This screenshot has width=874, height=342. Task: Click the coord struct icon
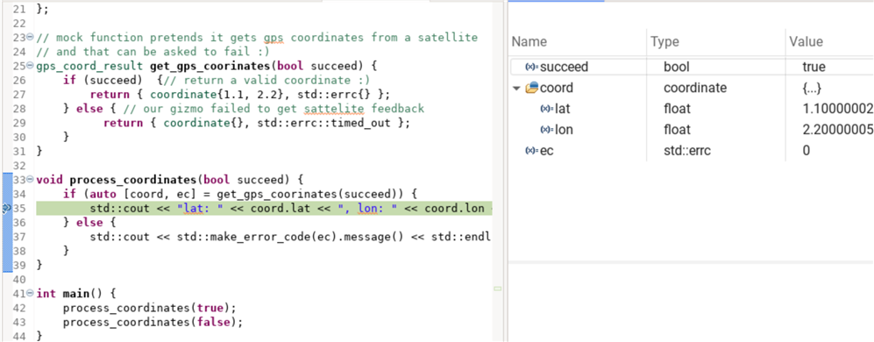coord(531,88)
